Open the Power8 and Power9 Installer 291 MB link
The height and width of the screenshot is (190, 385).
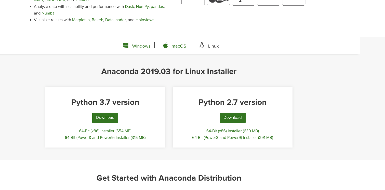click(x=232, y=138)
